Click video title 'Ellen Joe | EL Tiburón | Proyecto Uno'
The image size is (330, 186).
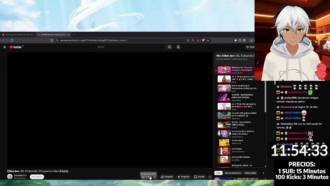click(38, 171)
